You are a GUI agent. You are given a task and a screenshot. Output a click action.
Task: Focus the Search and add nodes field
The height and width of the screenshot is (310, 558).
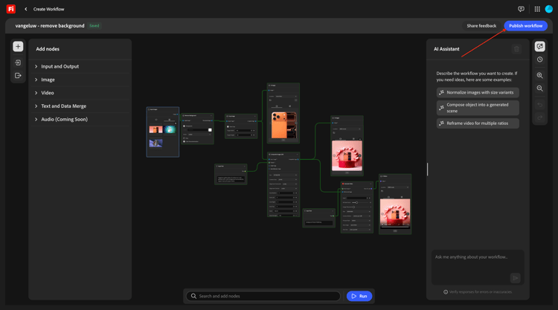pyautogui.click(x=263, y=296)
